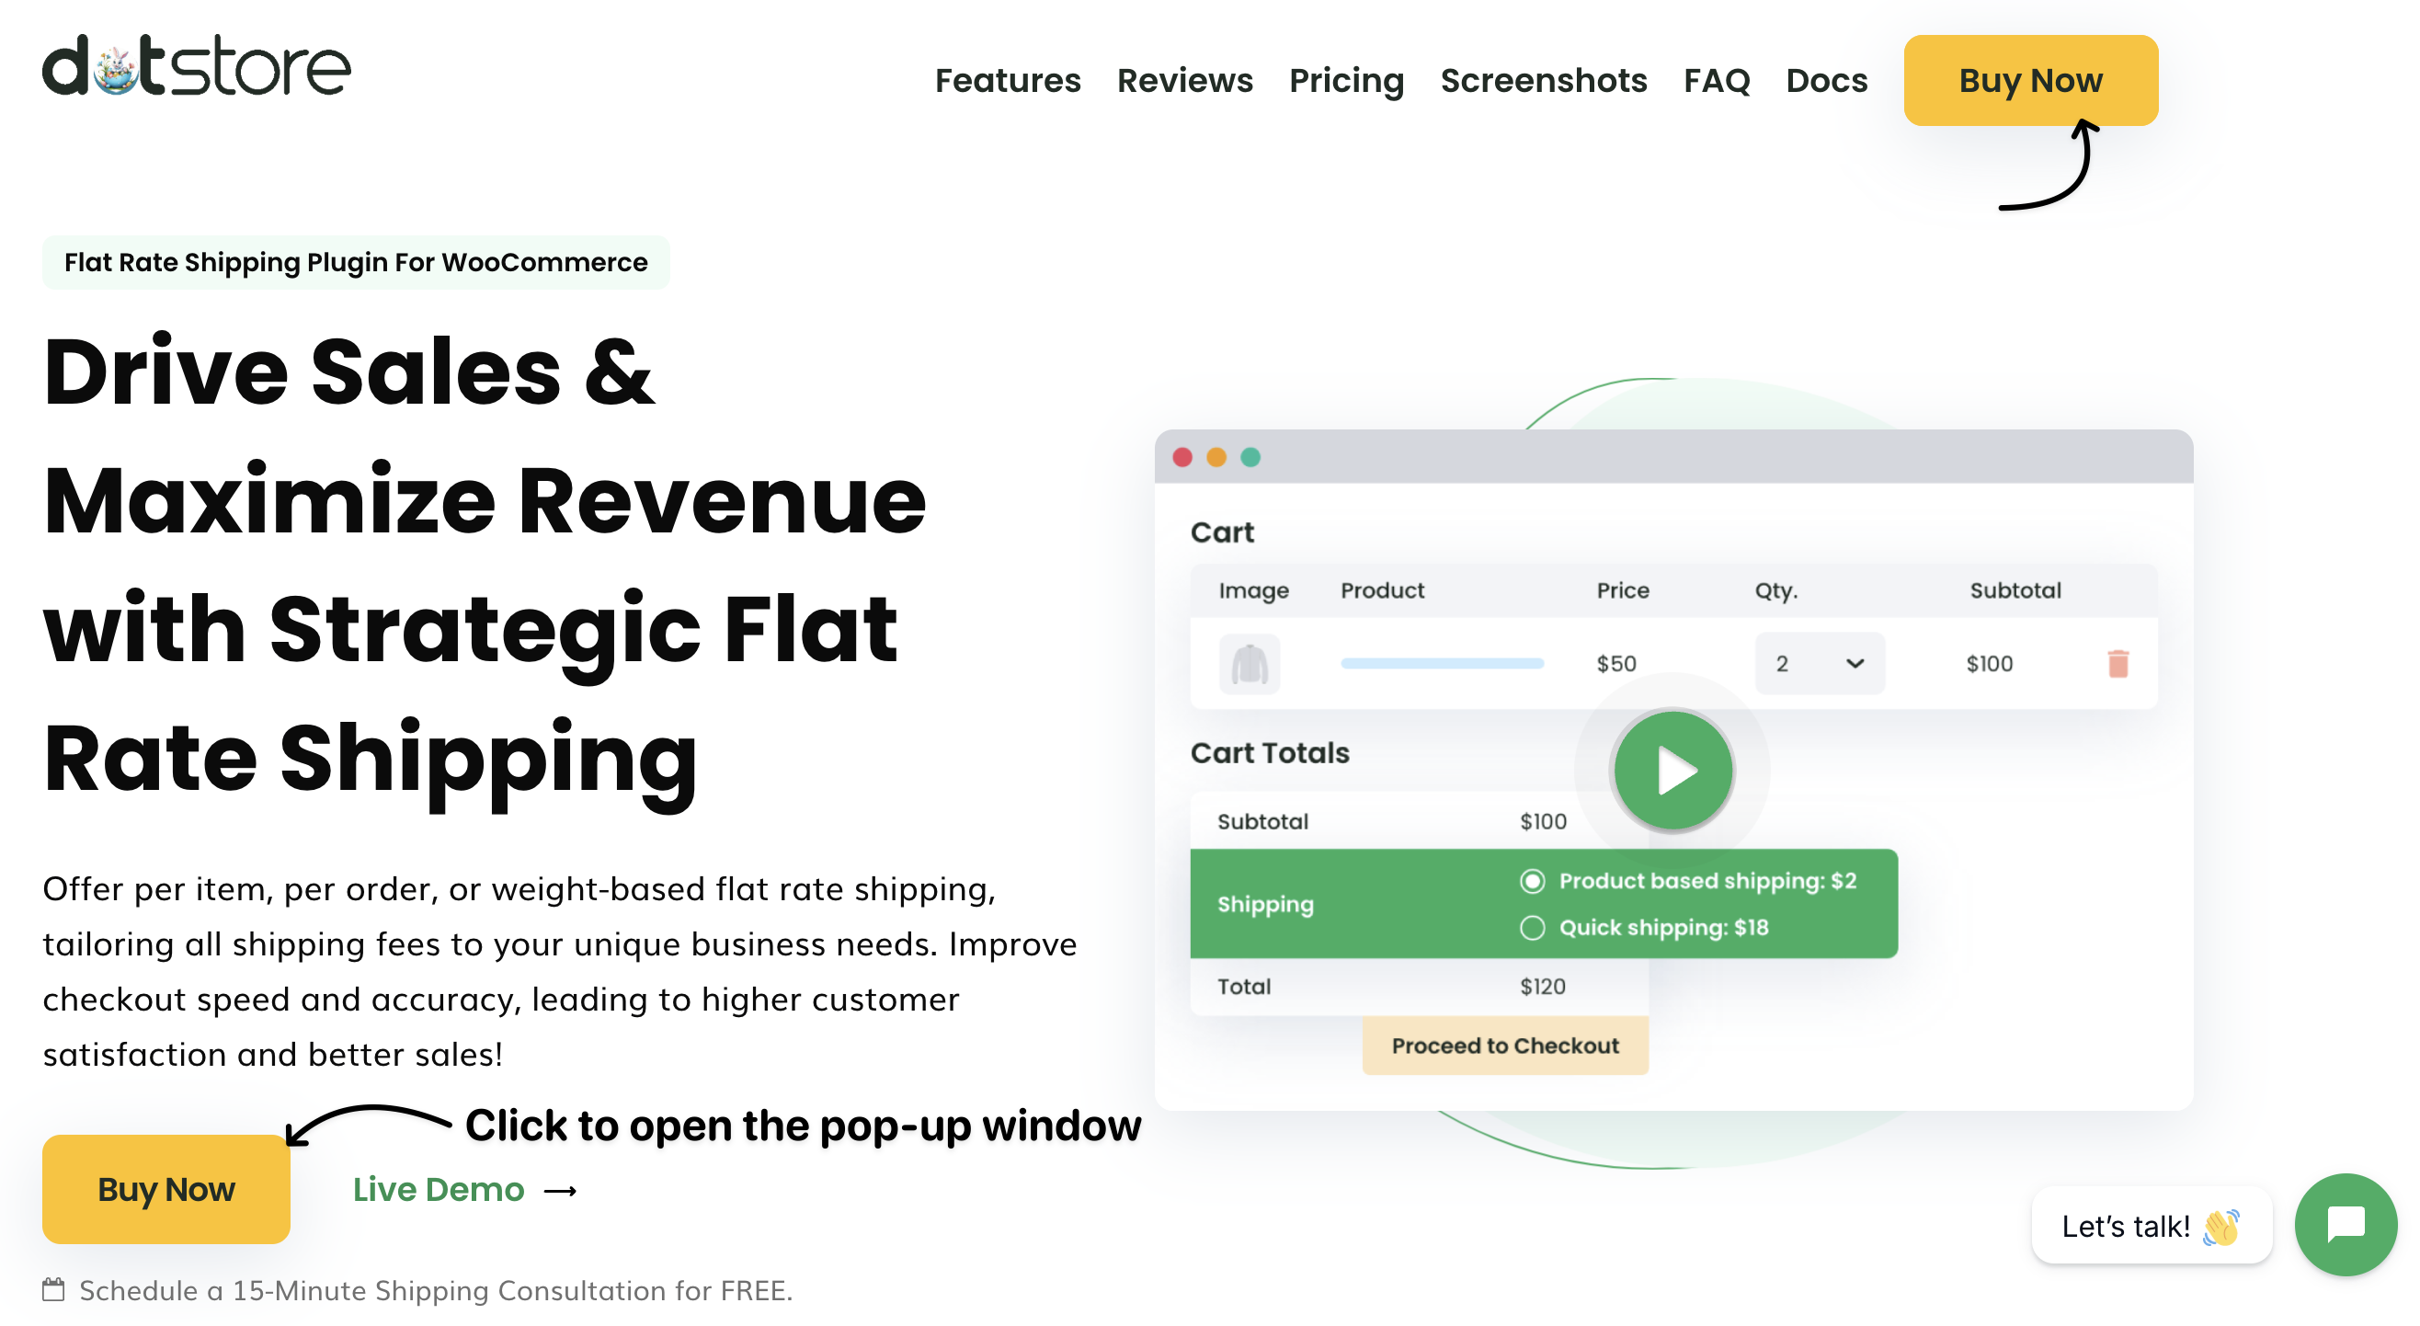The height and width of the screenshot is (1326, 2420).
Task: Click the dotstore logo
Action: click(x=197, y=67)
